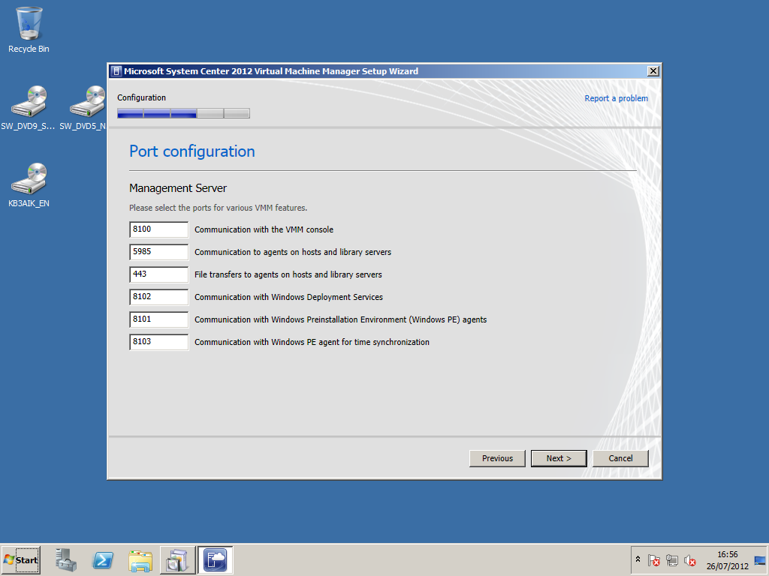Click 'Please select the ports' instruction text
This screenshot has width=769, height=576.
pyautogui.click(x=219, y=208)
